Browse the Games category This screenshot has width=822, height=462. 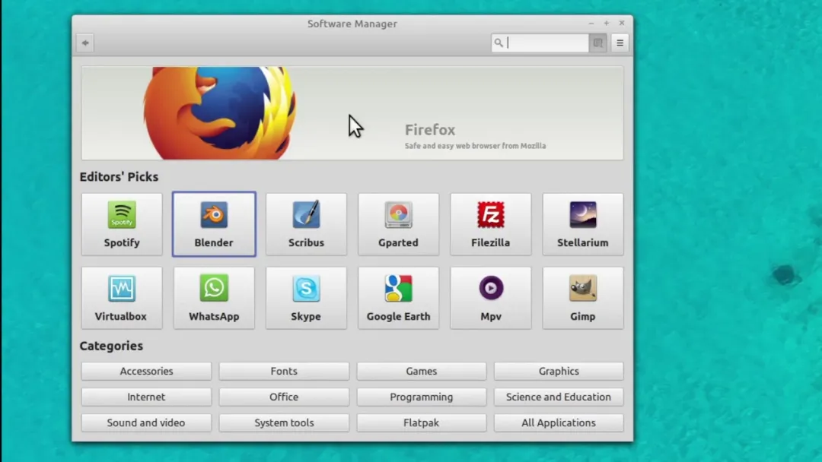click(422, 371)
